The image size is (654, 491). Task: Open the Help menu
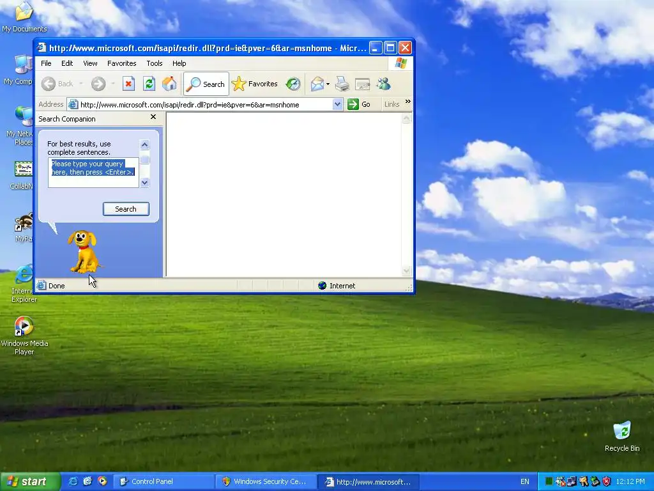point(179,63)
